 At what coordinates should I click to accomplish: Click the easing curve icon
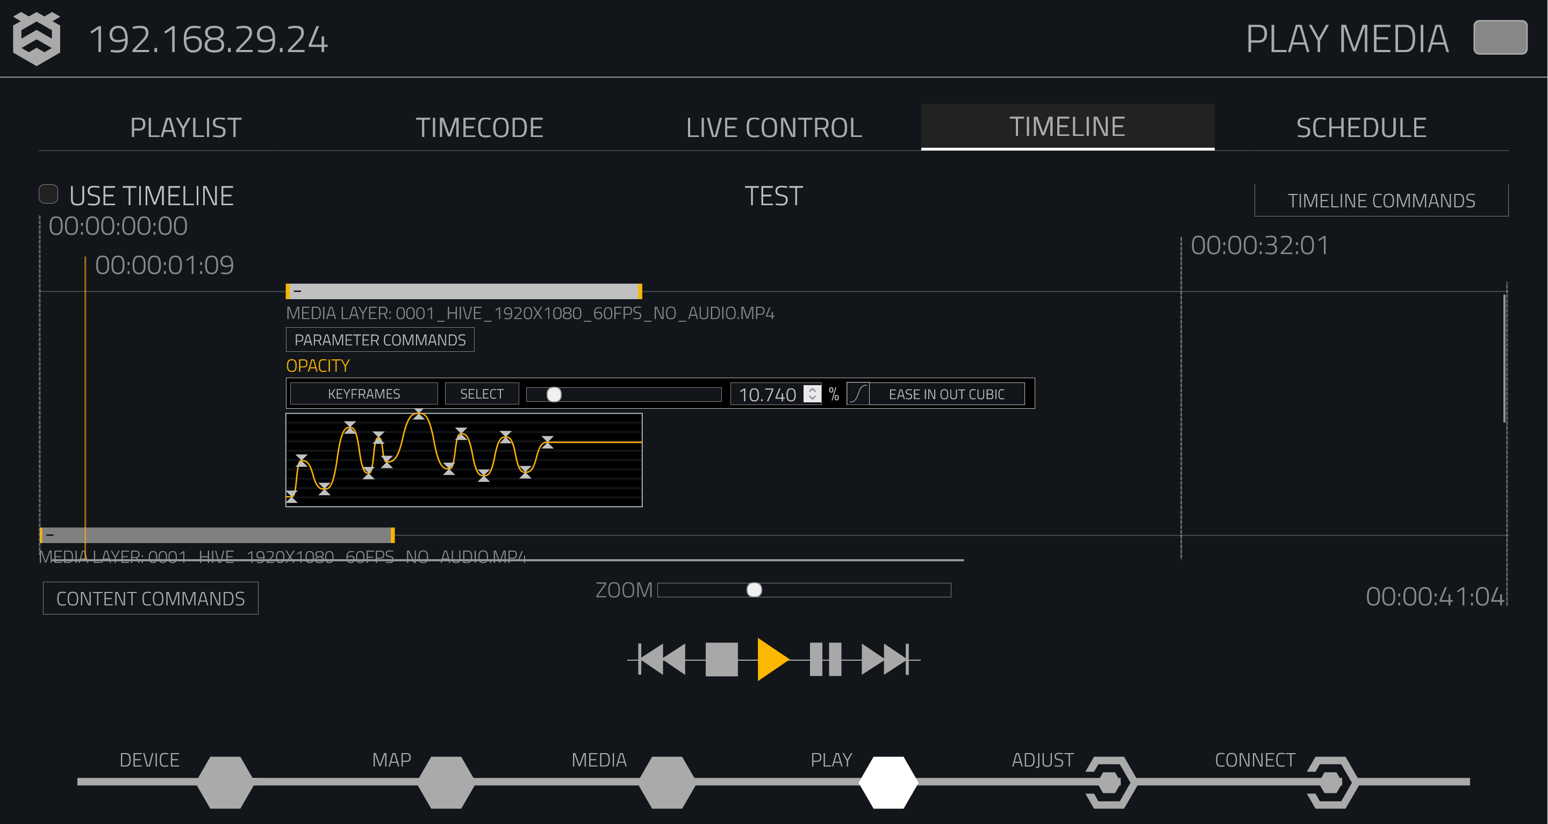(858, 394)
